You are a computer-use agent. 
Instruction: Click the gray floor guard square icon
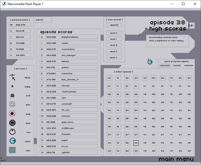point(12,150)
